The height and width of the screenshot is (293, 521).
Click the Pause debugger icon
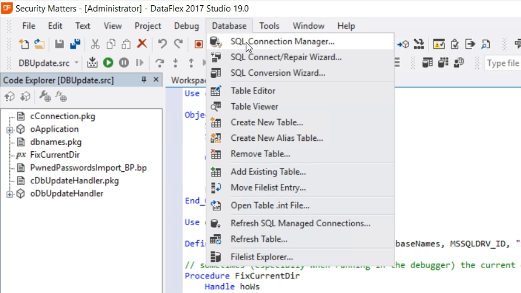click(x=124, y=63)
